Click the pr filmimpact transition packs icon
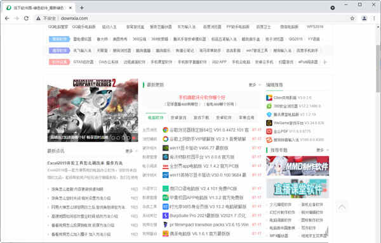 coord(166,225)
